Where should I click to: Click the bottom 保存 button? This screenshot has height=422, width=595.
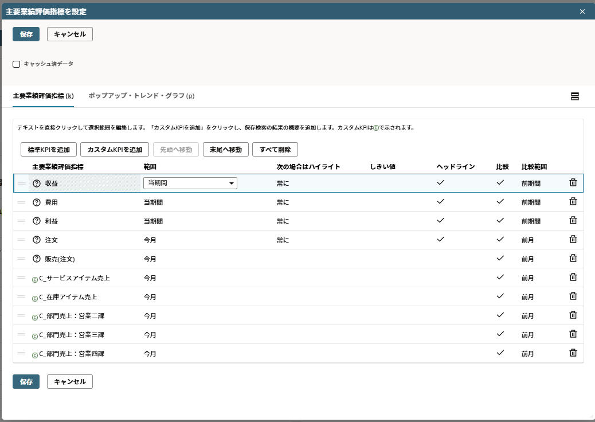26,381
